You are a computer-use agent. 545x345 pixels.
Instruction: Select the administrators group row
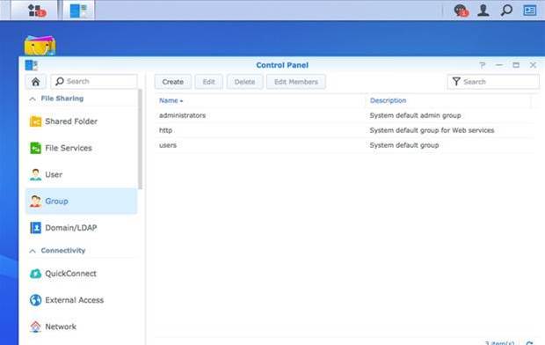344,115
